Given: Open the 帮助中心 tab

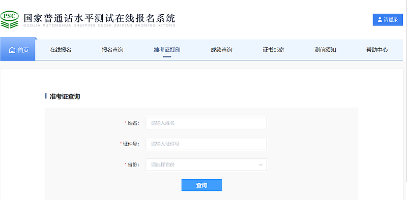Looking at the screenshot, I should (x=377, y=50).
